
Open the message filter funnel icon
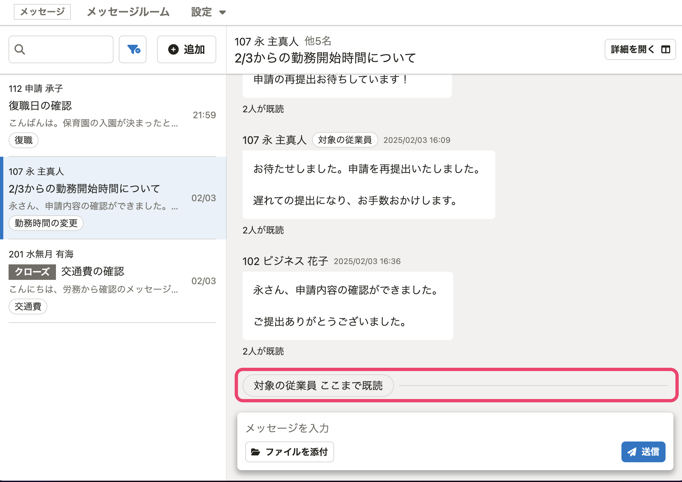(133, 49)
